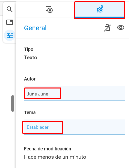Select the properties sliders icon
Viewport: 129px width, 168px height.
tap(10, 35)
